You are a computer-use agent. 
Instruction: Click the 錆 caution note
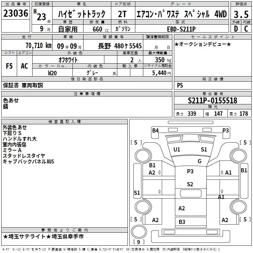(5, 107)
